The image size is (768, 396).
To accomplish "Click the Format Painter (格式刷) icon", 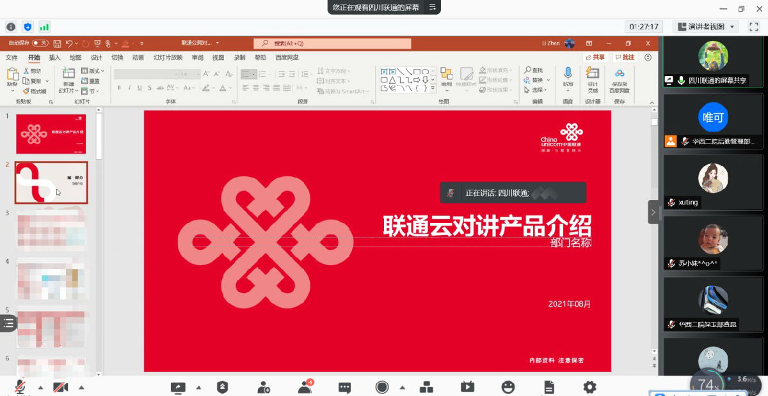I will (35, 91).
